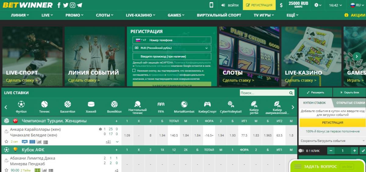Toggle the В 1 клик switch
366x172 pixels.
(x=301, y=150)
